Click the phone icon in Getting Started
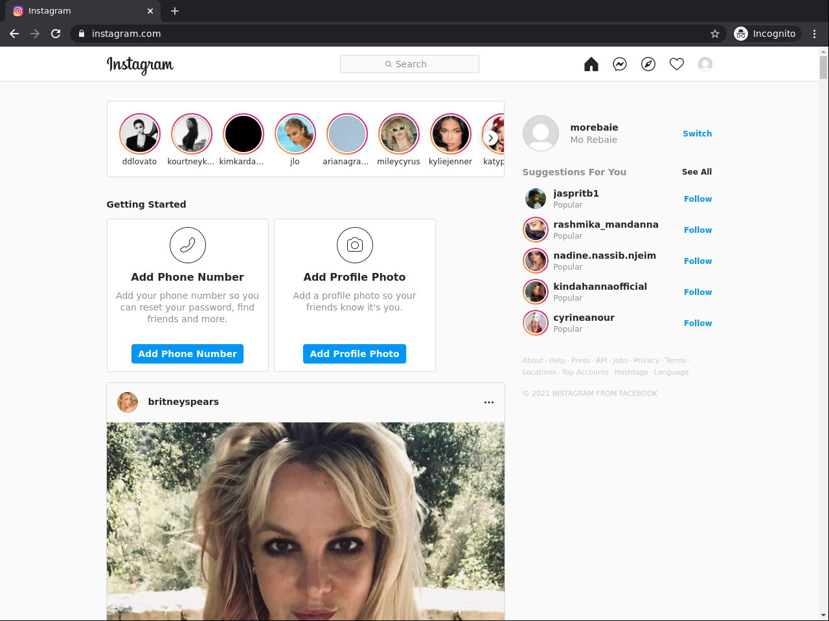This screenshot has height=621, width=829. [188, 245]
